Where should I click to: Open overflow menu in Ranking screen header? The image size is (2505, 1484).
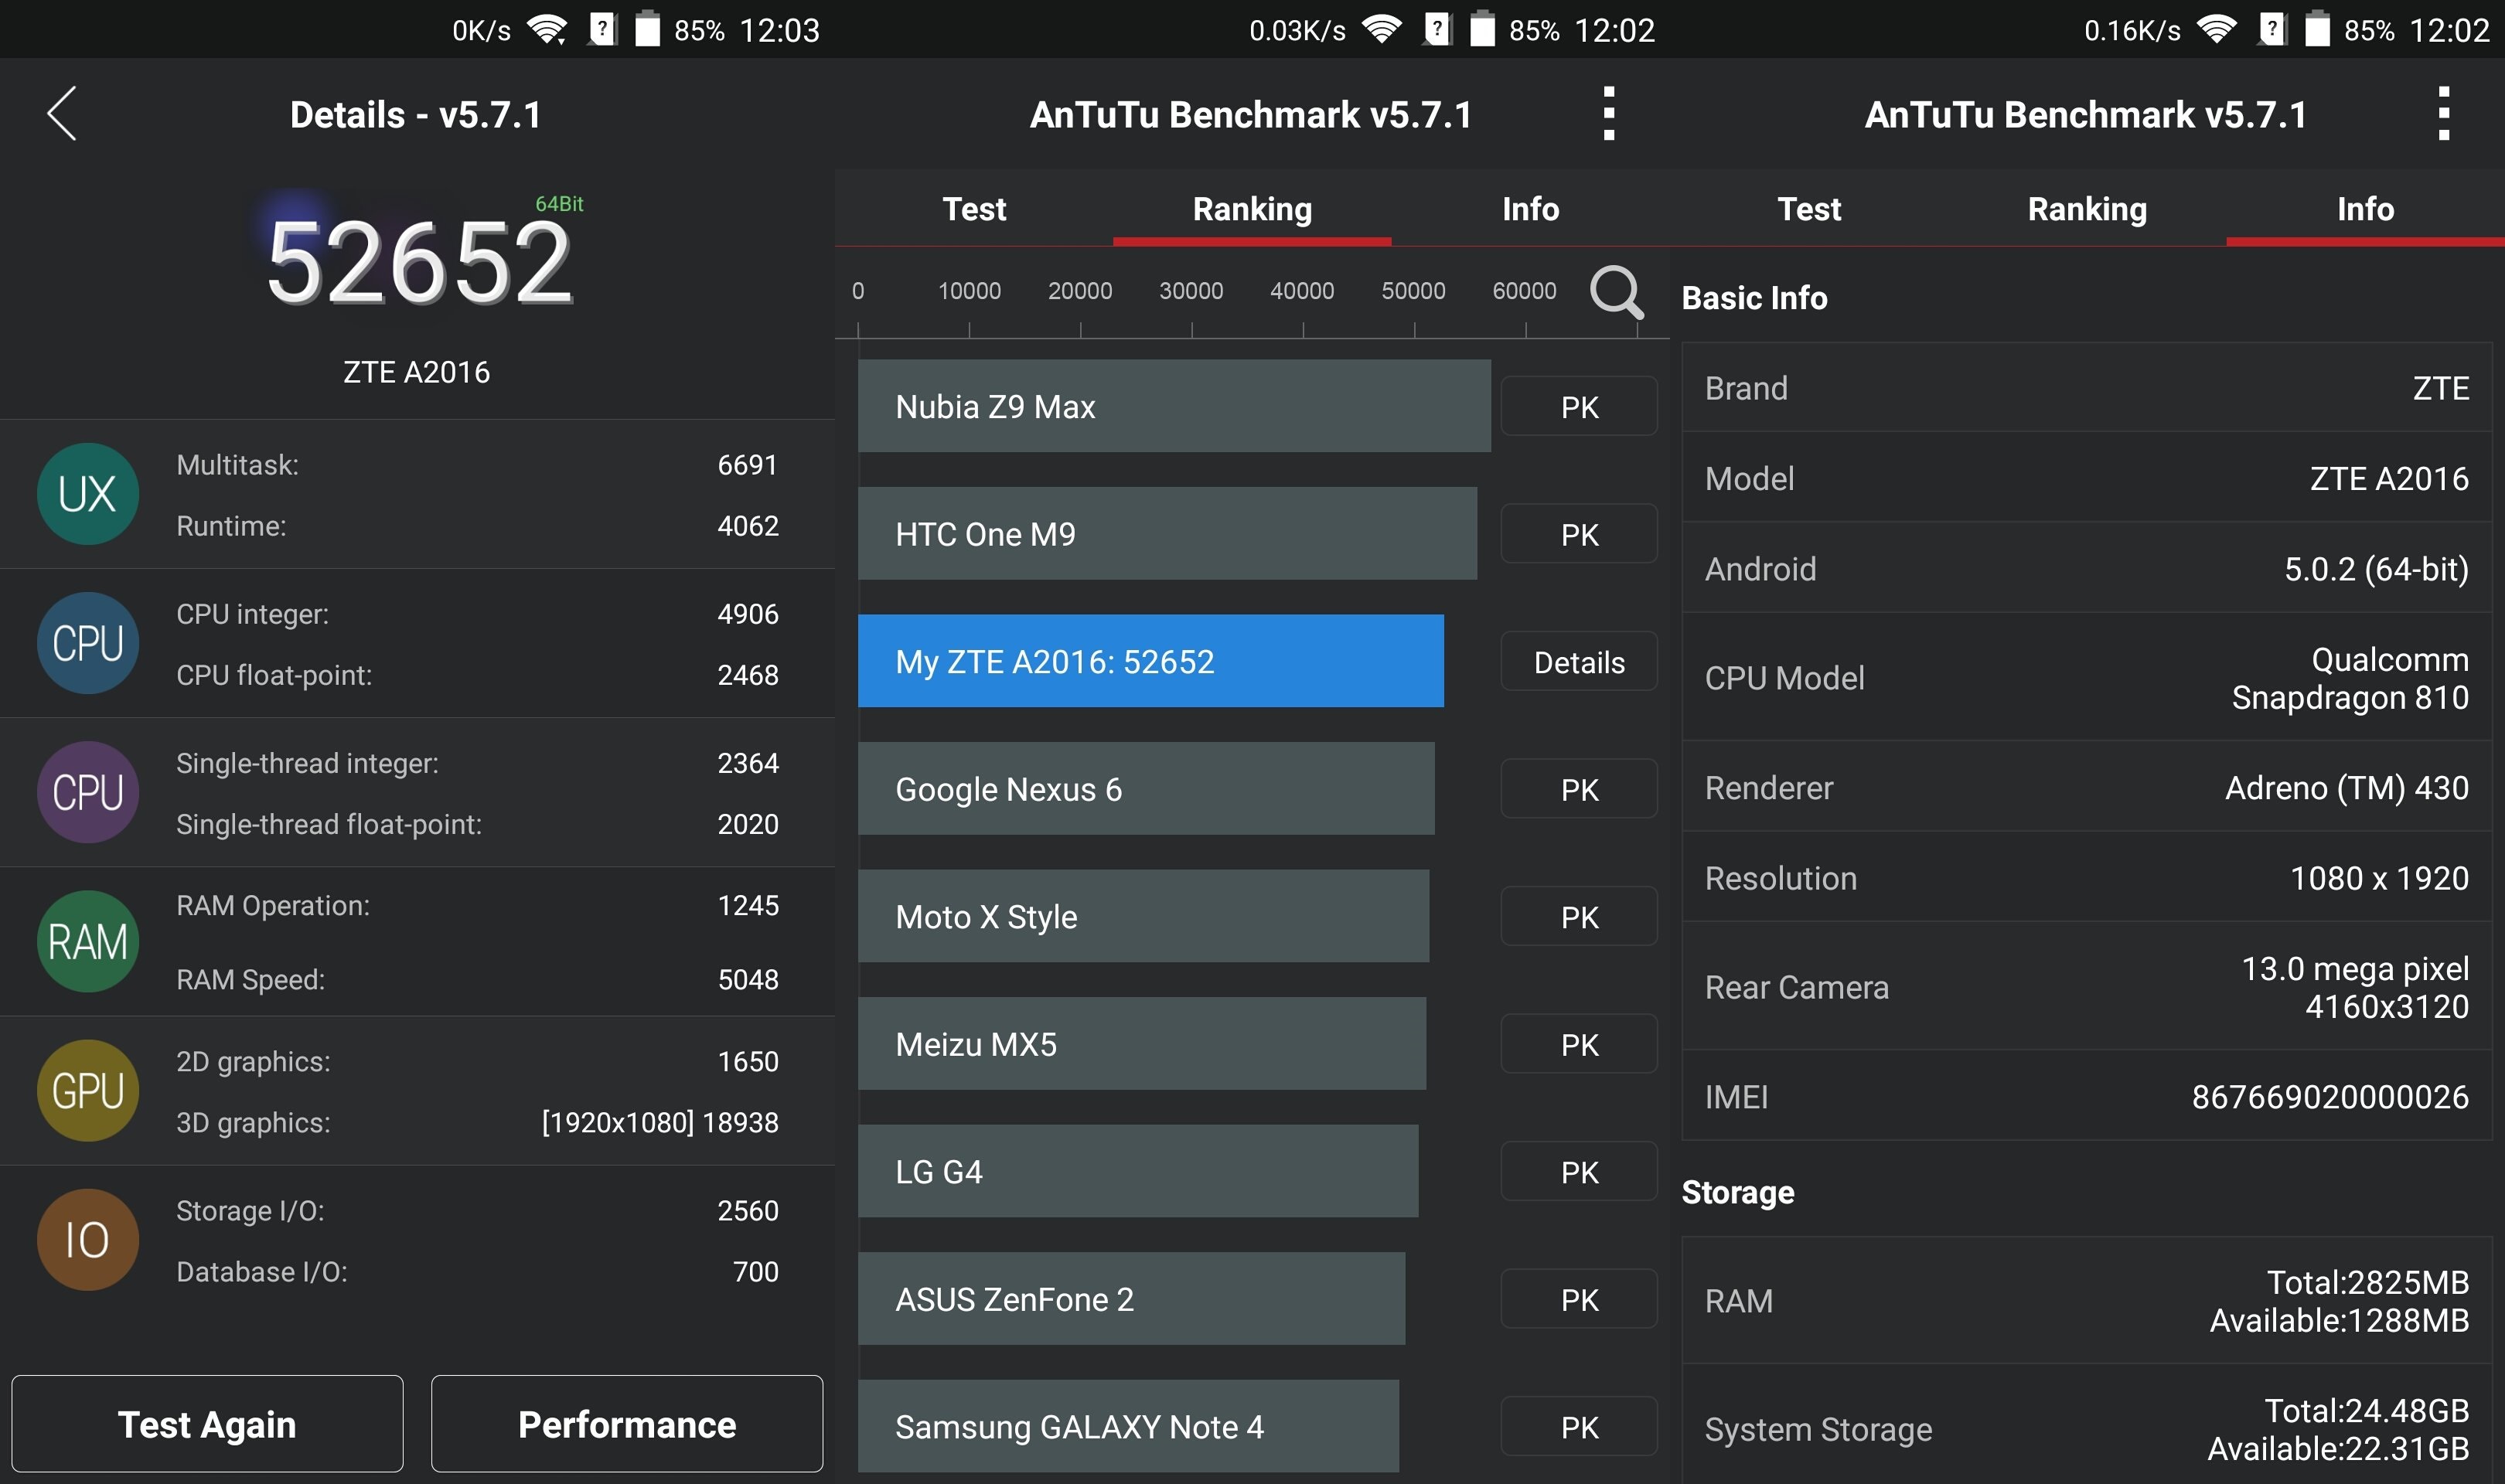pyautogui.click(x=1608, y=114)
